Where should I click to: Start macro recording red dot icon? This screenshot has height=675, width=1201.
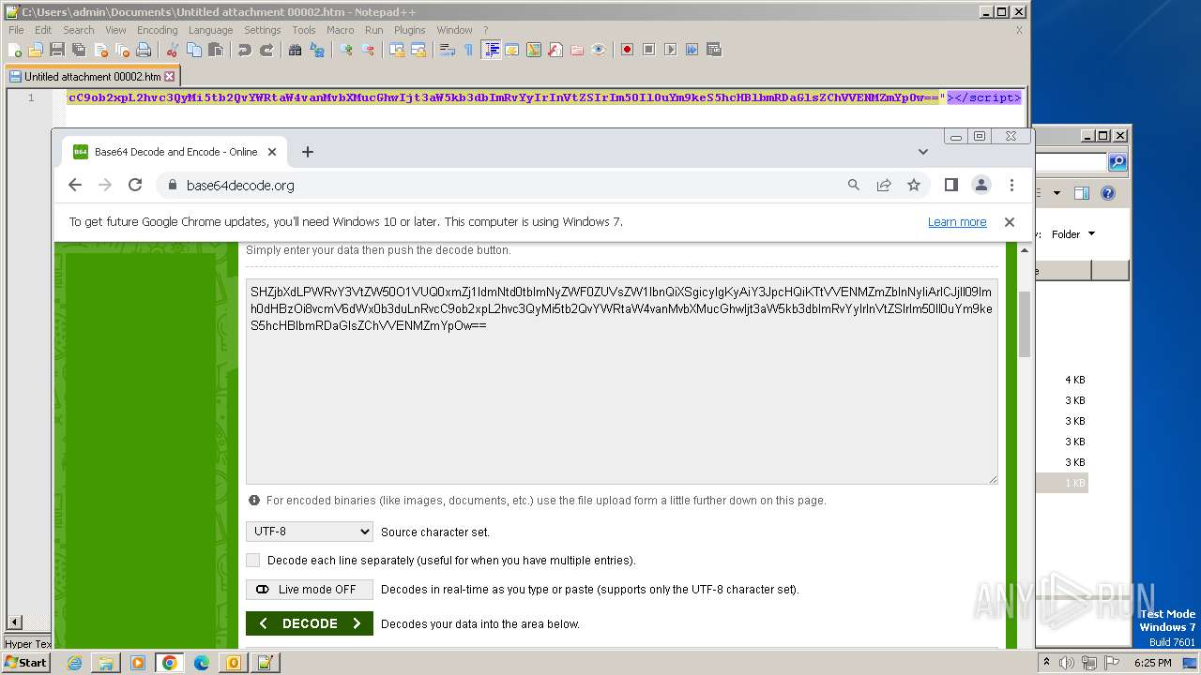(627, 50)
